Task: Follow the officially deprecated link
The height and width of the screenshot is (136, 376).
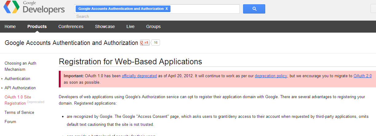Action: pos(139,76)
